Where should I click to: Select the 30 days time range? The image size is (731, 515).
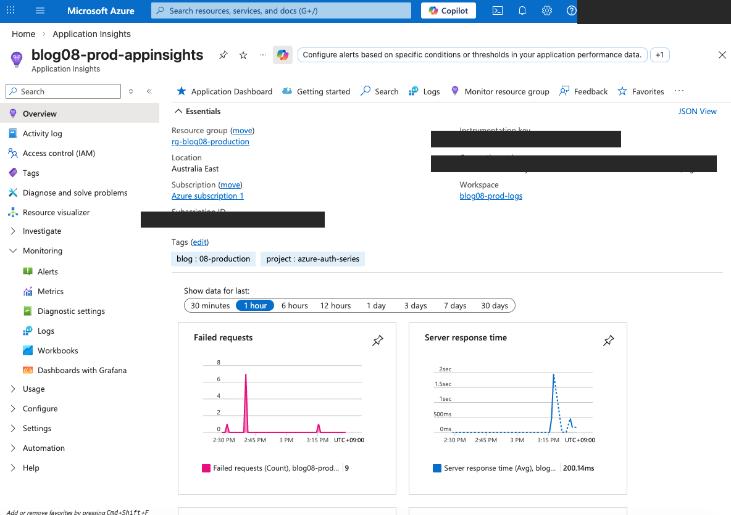[x=495, y=305]
